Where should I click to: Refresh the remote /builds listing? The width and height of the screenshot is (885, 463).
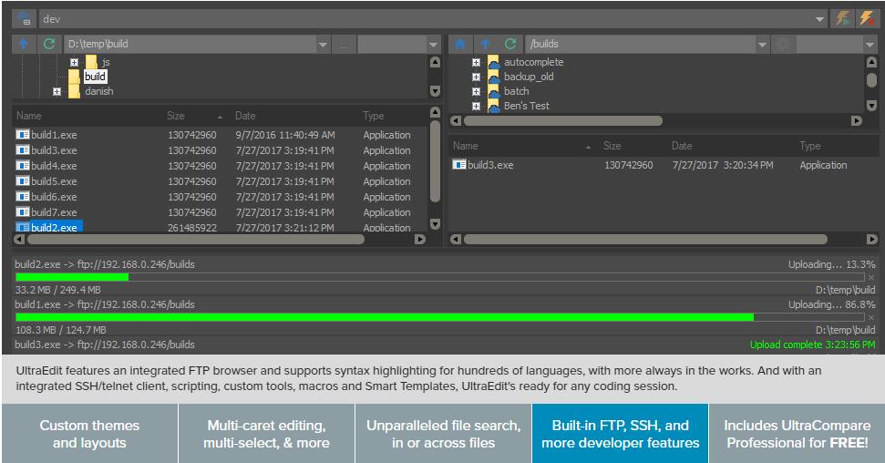[510, 44]
